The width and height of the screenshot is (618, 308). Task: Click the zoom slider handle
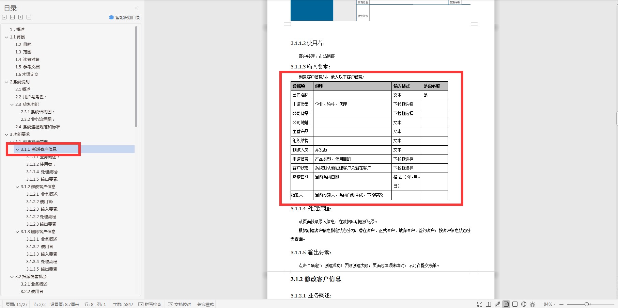point(586,304)
